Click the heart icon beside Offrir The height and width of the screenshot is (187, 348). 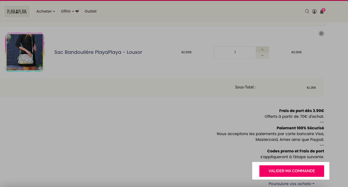pos(77,11)
